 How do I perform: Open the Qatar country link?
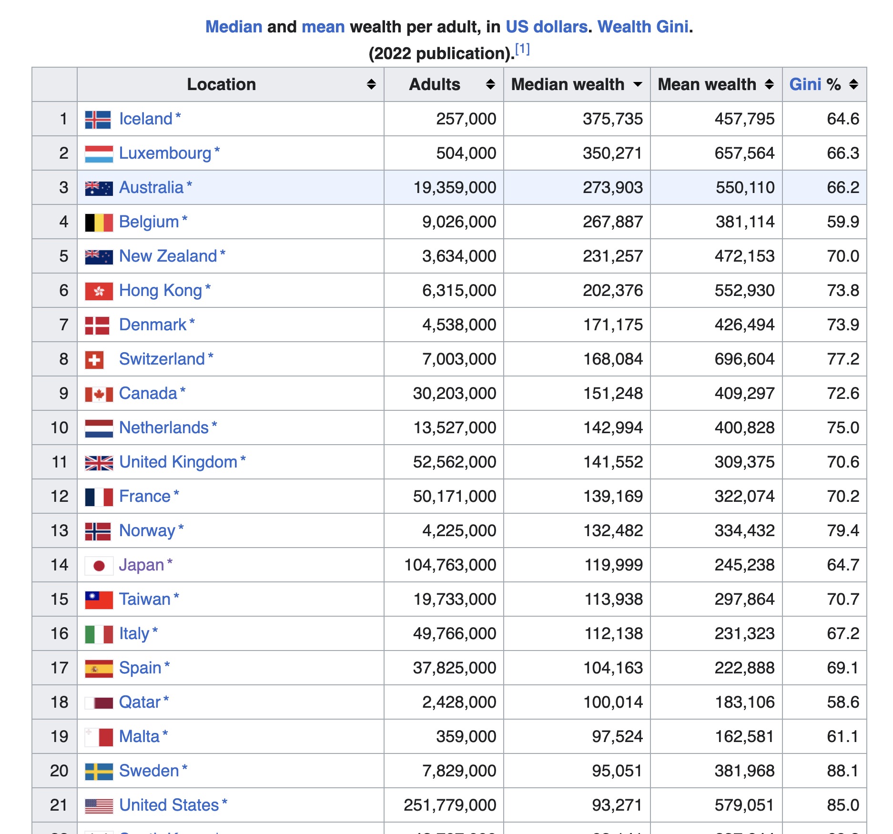click(x=140, y=702)
